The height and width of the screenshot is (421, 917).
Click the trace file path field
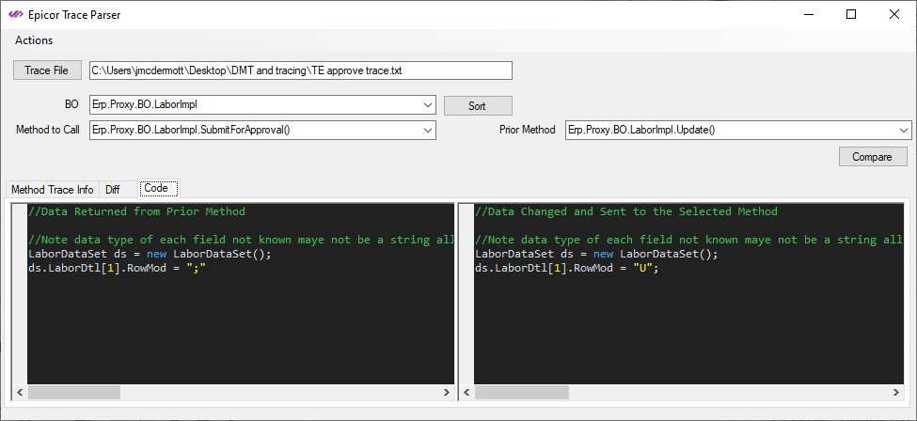pyautogui.click(x=301, y=70)
